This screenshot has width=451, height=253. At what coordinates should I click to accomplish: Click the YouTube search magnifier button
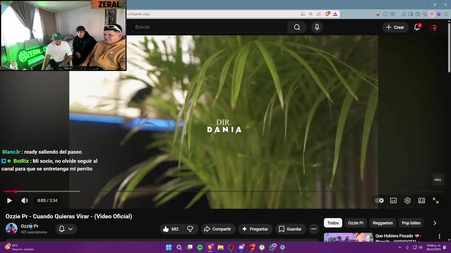tap(297, 27)
